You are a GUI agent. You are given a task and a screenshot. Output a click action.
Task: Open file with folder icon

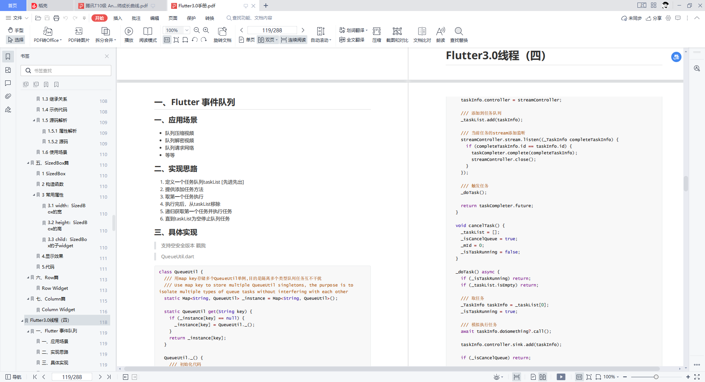[x=38, y=18]
